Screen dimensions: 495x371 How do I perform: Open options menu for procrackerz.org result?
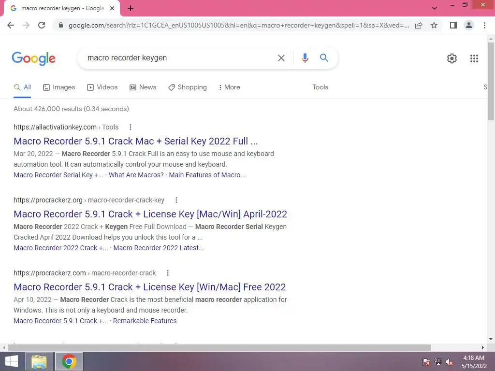pos(176,200)
